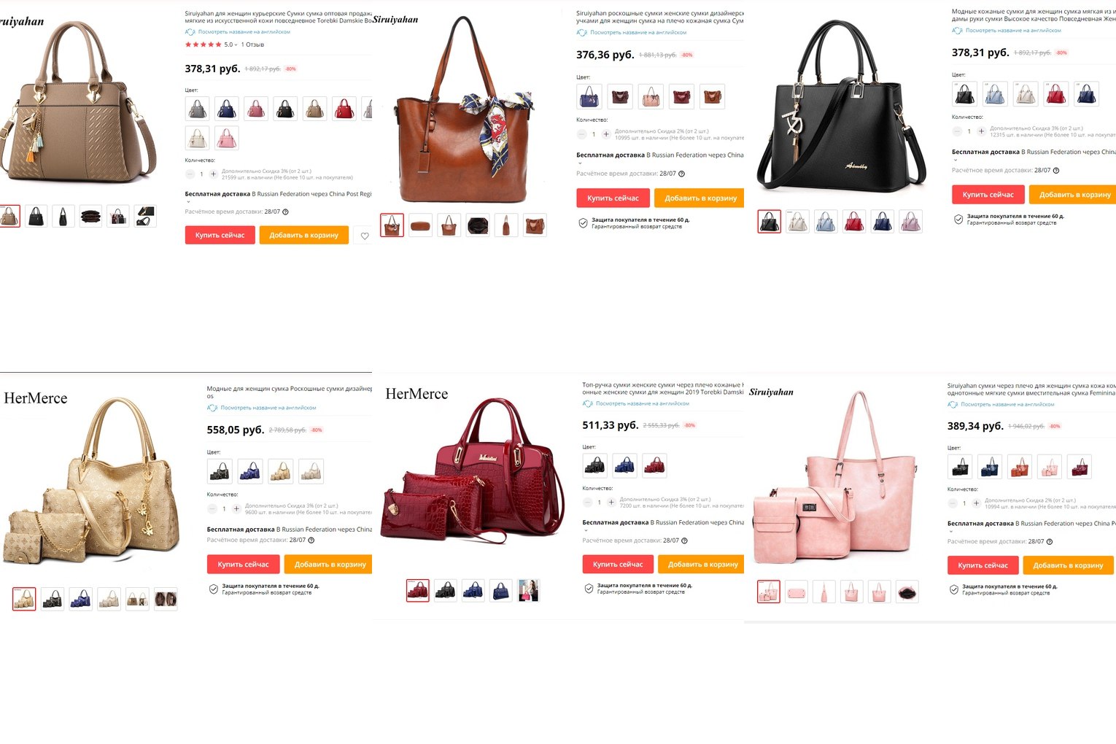The height and width of the screenshot is (744, 1116).
Task: Choose the blue color swatch for 511,33 руб. set
Action: tap(624, 465)
